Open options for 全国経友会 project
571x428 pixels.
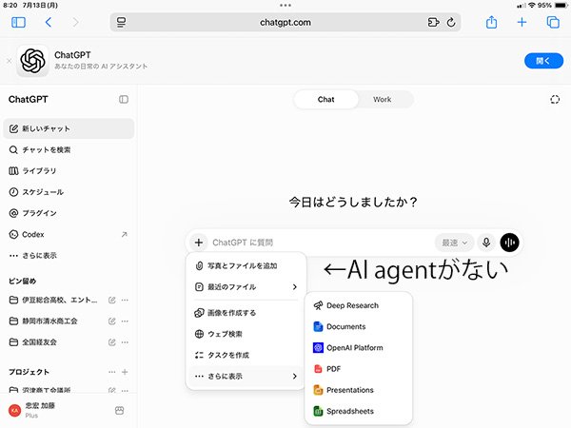[x=125, y=342]
